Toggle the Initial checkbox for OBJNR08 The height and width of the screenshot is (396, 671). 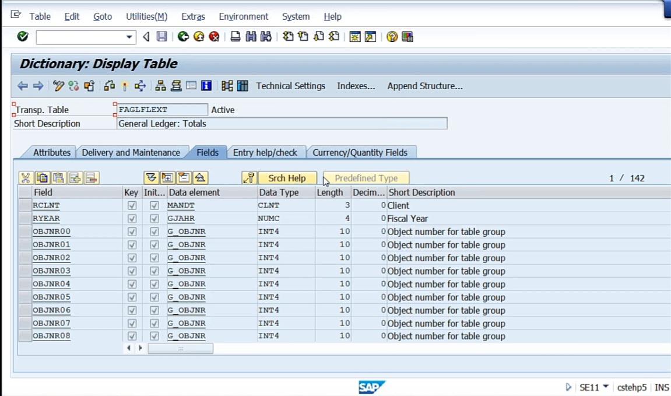(154, 336)
